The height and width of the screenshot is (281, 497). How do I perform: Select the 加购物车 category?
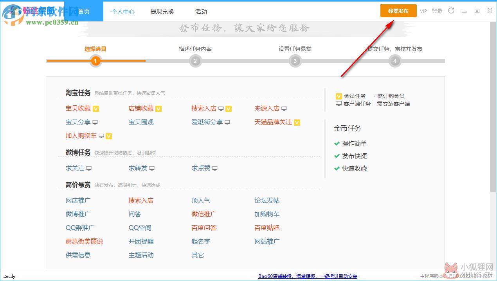(x=267, y=214)
